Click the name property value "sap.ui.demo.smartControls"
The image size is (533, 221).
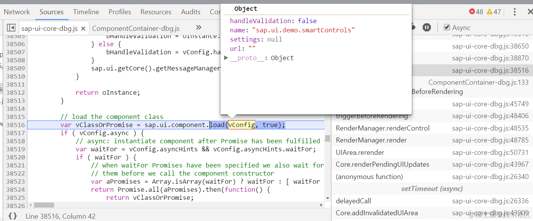pos(303,30)
